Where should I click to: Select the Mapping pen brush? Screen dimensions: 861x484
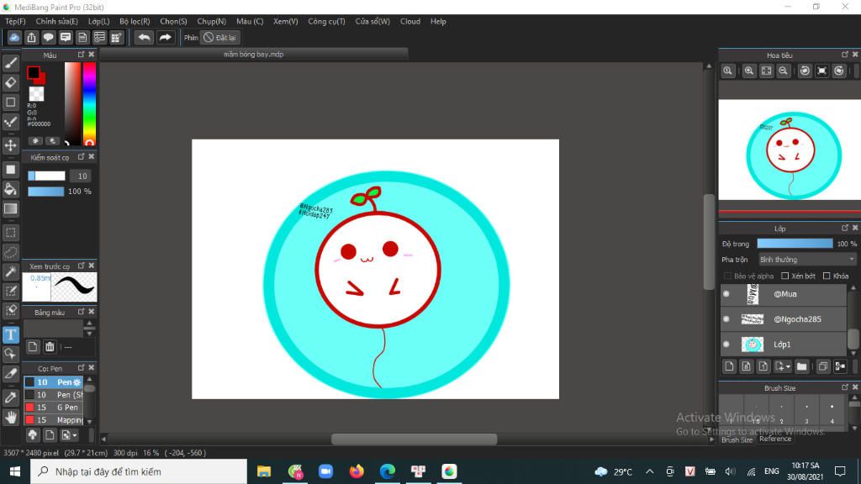tap(53, 420)
